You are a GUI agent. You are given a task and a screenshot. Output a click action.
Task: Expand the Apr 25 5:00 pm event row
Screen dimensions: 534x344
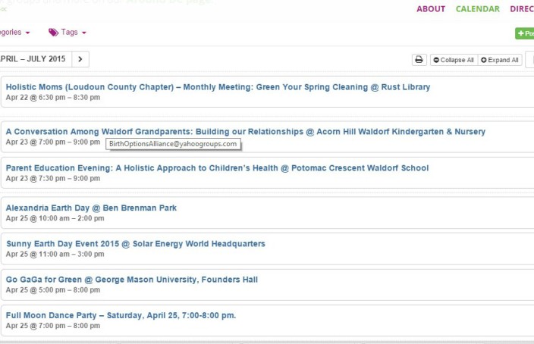267,285
